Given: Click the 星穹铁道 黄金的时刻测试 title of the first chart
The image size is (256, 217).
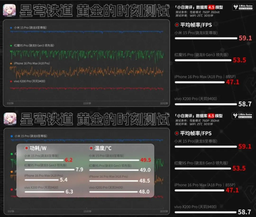Looking at the screenshot, I should tap(95, 11).
